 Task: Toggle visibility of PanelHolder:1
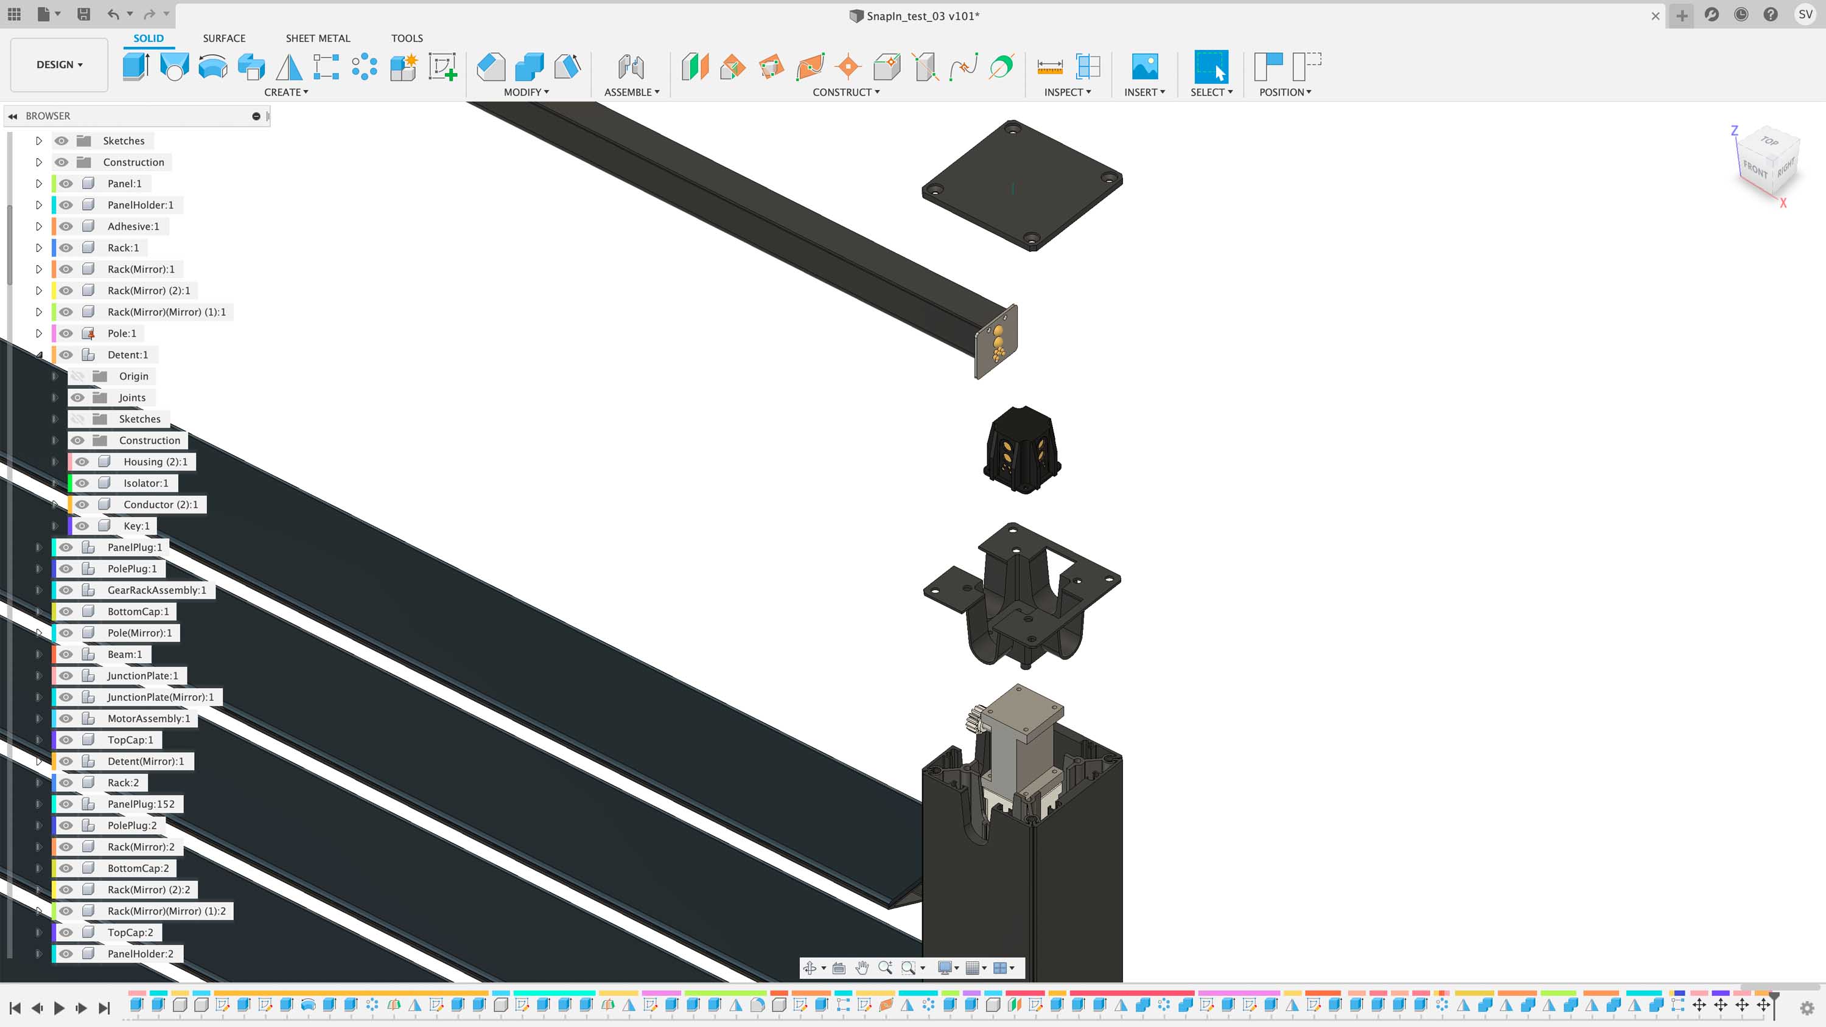pos(66,205)
